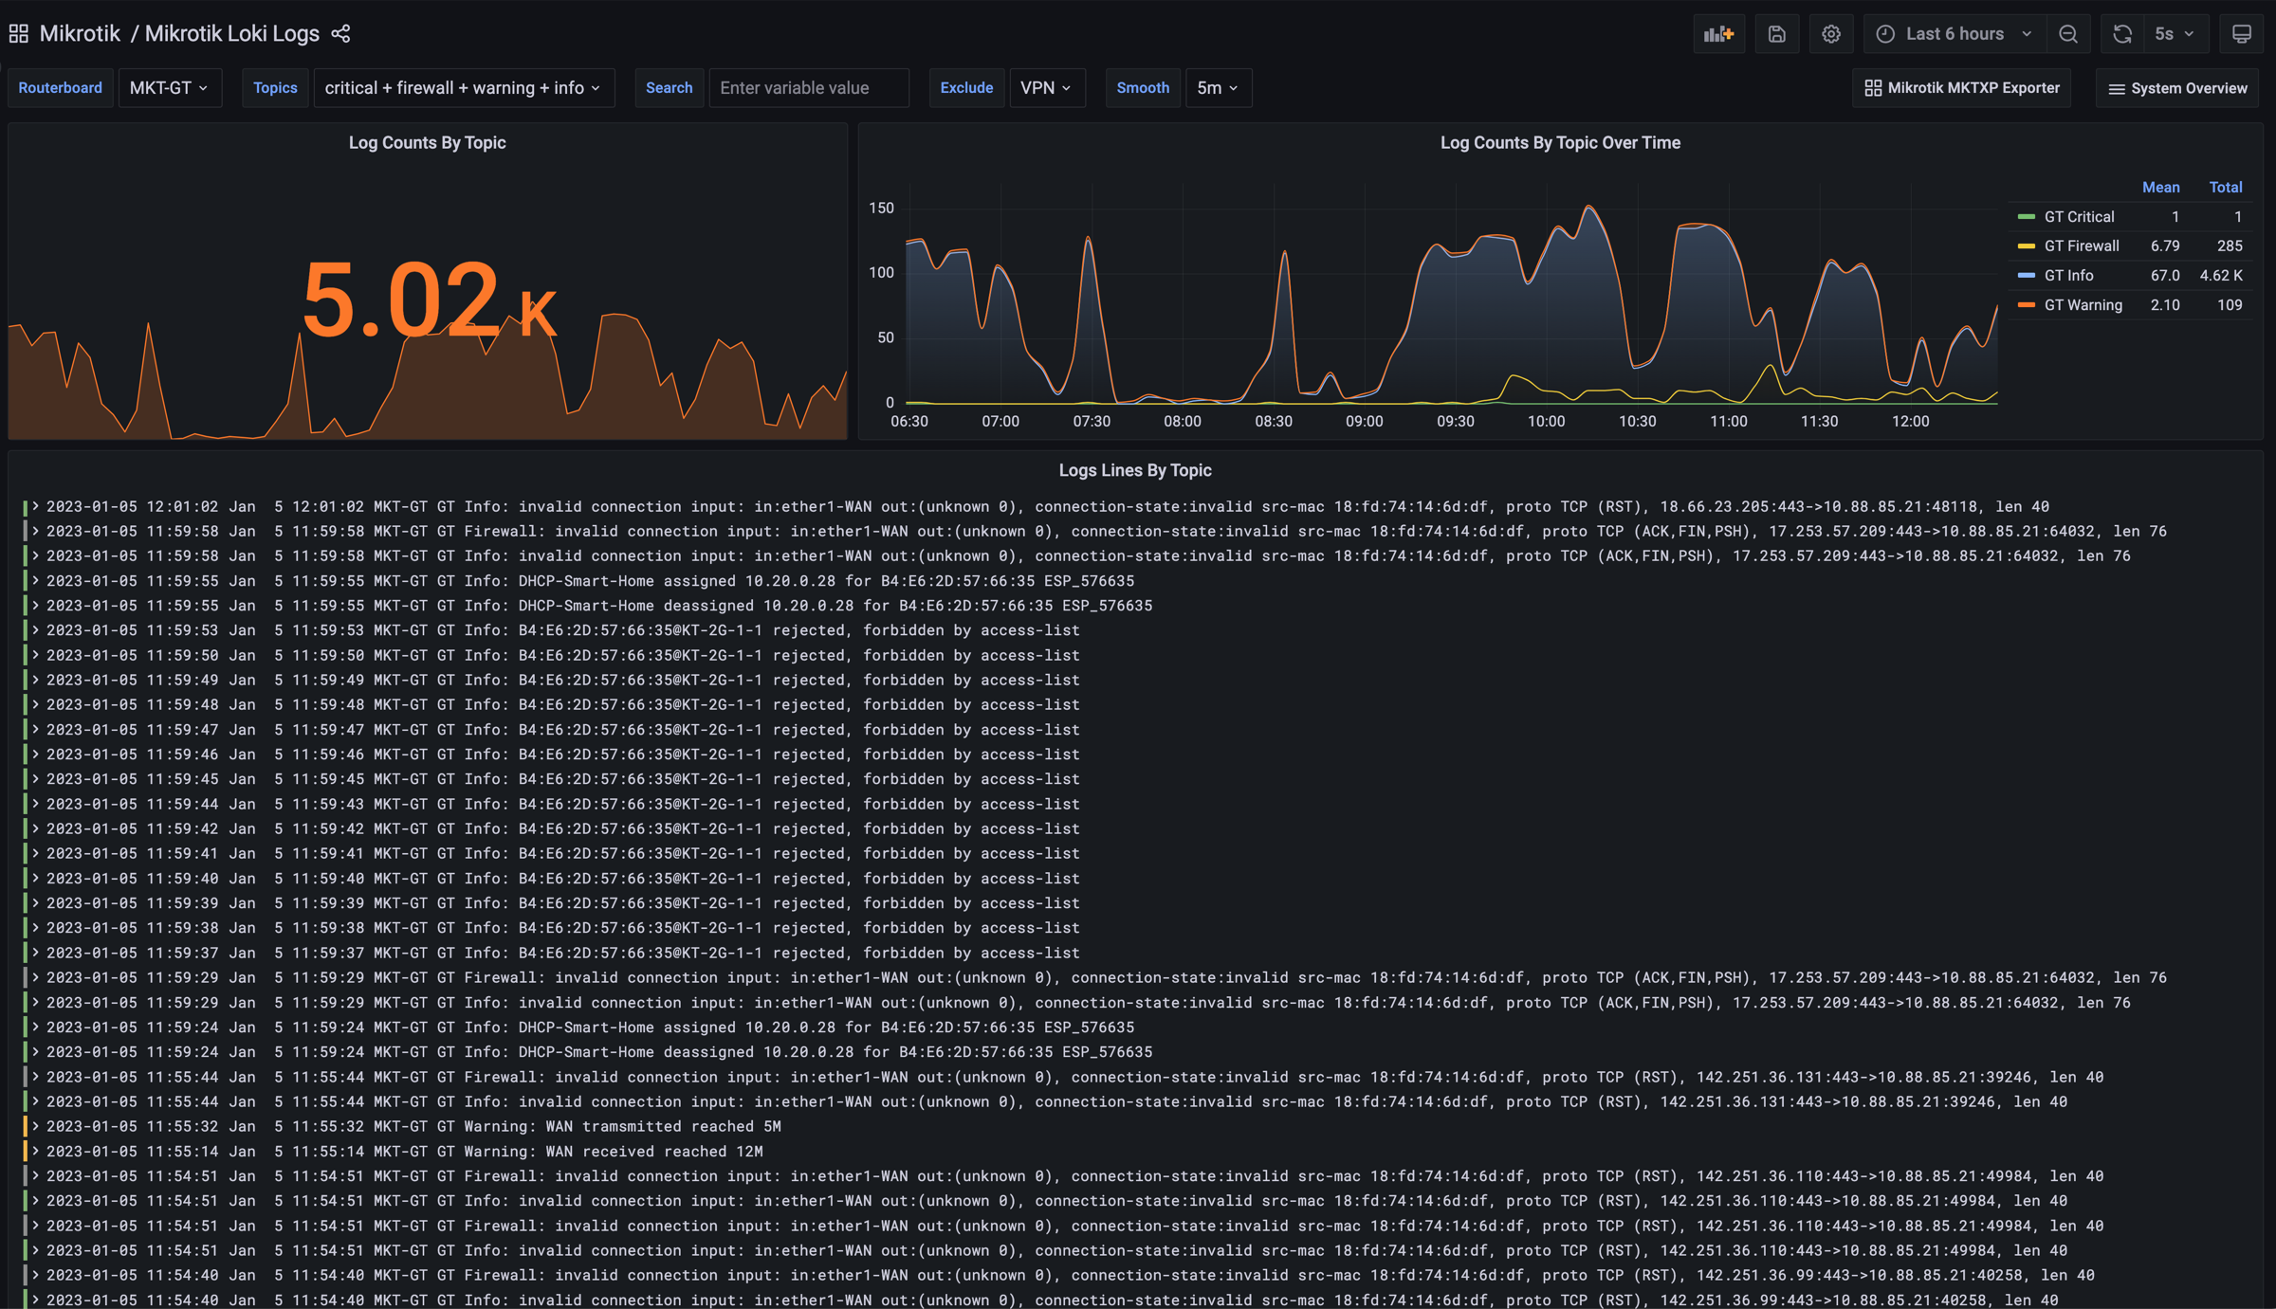Click the Search variable input field
This screenshot has width=2276, height=1309.
tap(809, 88)
